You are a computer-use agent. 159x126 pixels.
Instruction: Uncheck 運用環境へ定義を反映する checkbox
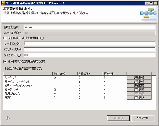click(x=5, y=61)
